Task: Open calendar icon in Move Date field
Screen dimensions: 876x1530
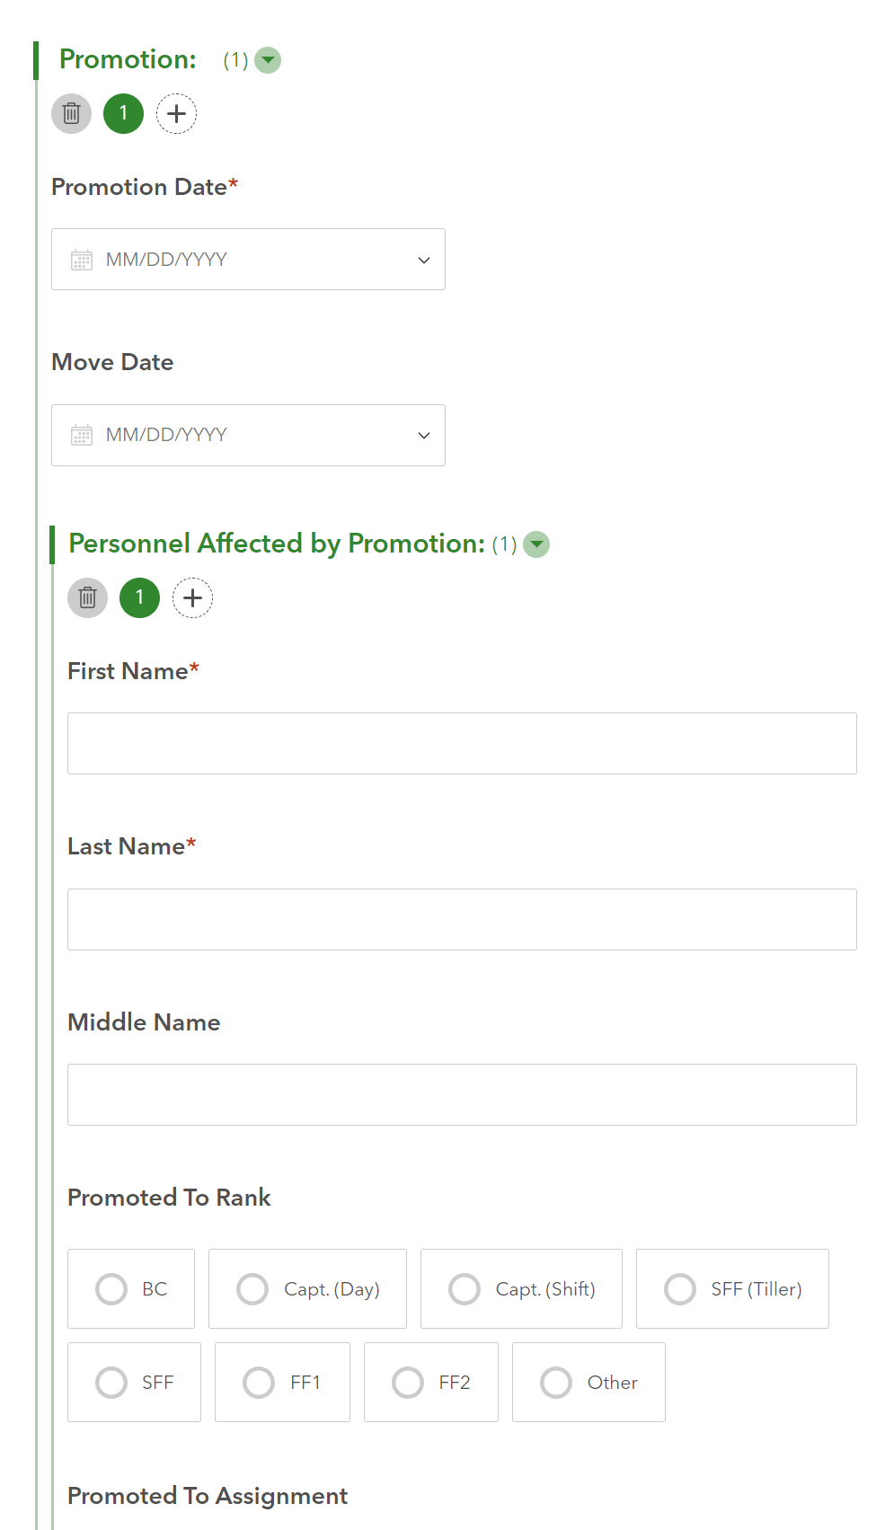Action: 82,436
